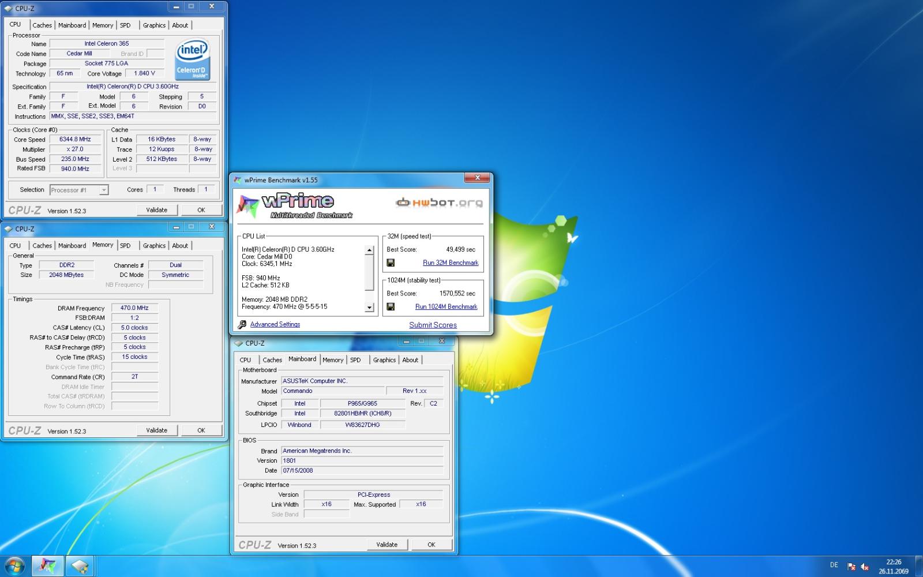Click the 1570,552 sec best score
The image size is (923, 577).
(457, 293)
